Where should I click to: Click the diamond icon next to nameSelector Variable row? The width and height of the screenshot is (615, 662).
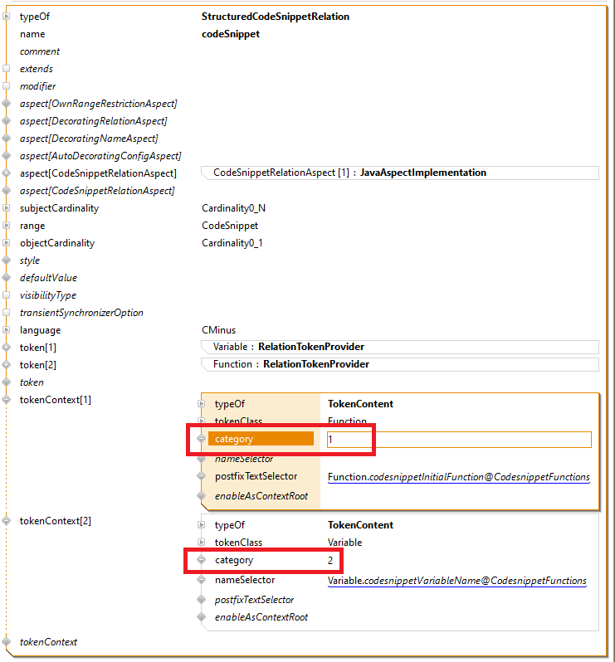coord(201,581)
